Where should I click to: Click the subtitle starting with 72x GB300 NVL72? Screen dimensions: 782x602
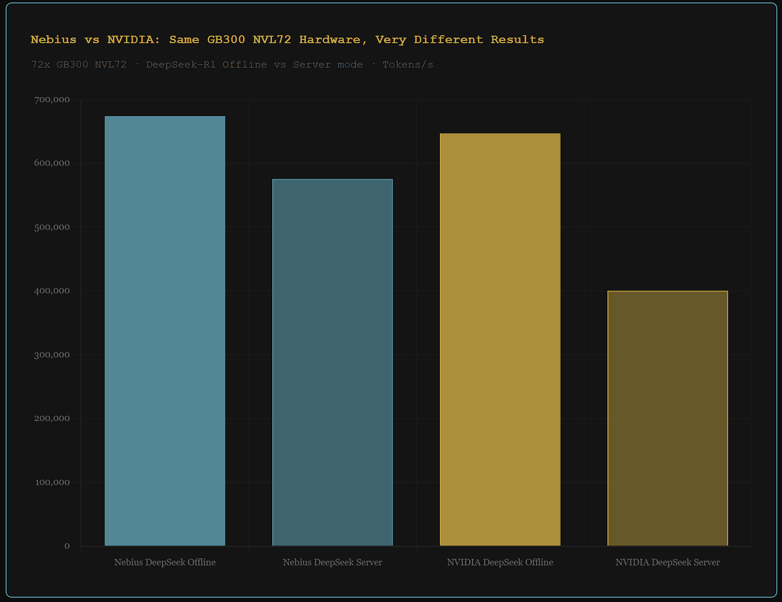coord(232,64)
